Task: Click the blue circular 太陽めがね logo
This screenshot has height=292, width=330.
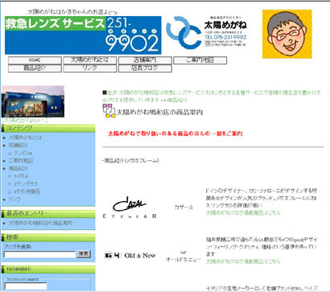Action: 184,32
